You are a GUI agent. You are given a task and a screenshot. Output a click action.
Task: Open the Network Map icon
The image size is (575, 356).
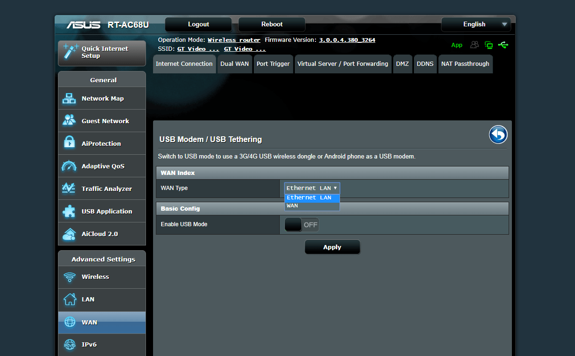pyautogui.click(x=69, y=99)
